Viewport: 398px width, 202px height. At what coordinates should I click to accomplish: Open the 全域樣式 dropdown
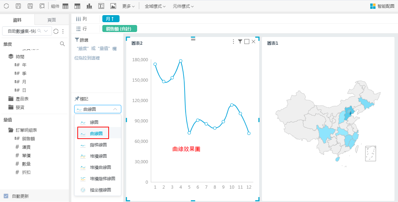coord(155,6)
